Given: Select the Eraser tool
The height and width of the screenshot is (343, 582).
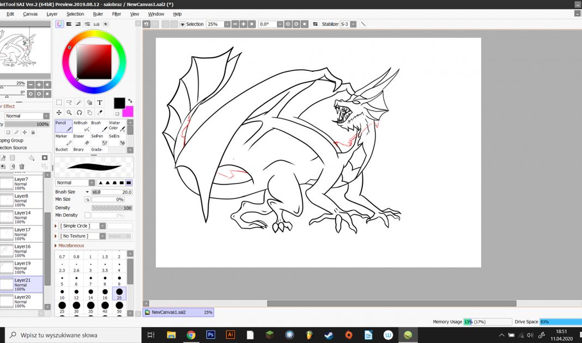Looking at the screenshot, I should [81, 139].
